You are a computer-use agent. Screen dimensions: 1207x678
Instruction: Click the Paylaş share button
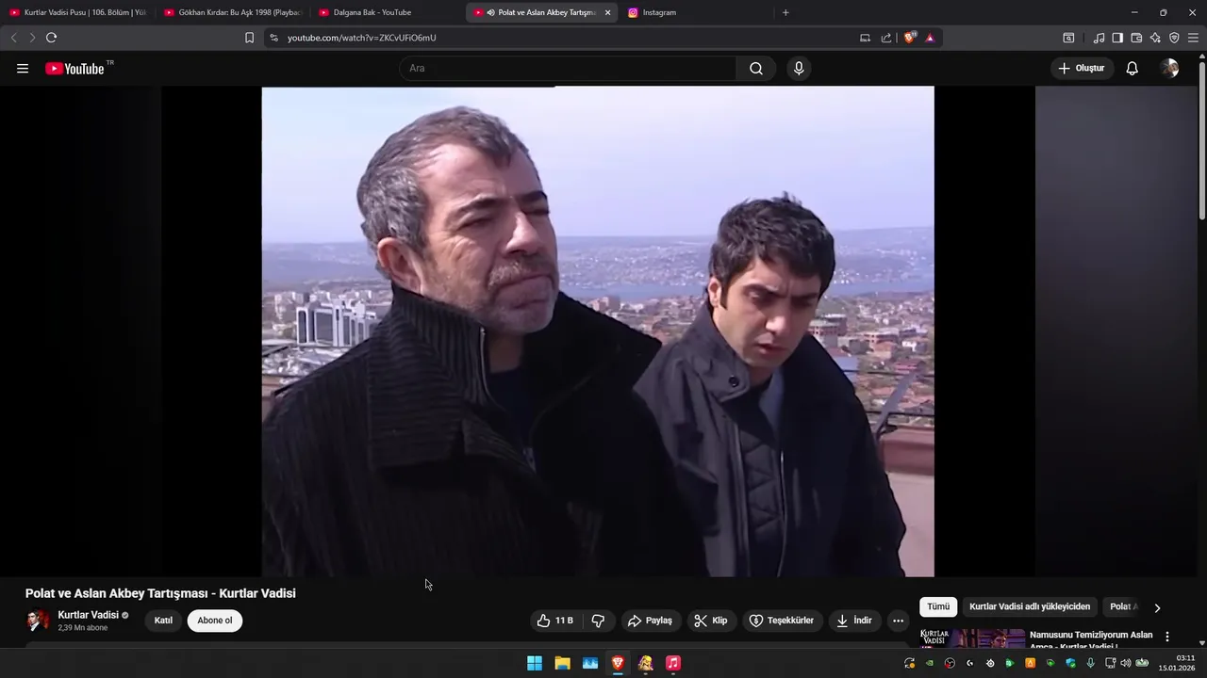[650, 621]
